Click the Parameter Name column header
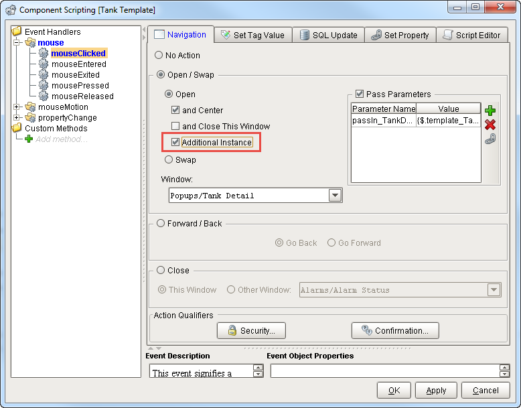 tap(384, 109)
